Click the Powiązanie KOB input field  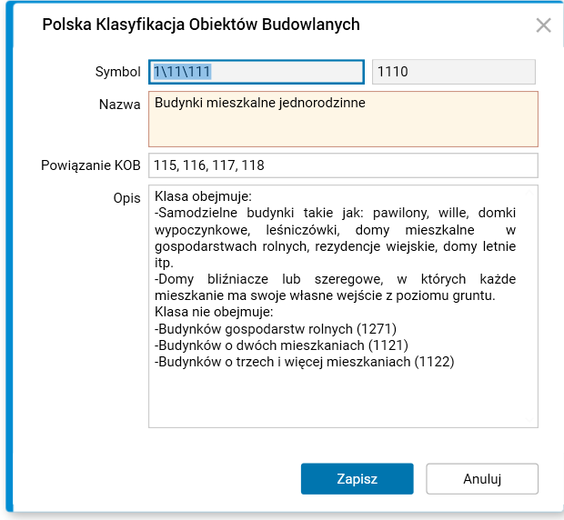(x=343, y=165)
